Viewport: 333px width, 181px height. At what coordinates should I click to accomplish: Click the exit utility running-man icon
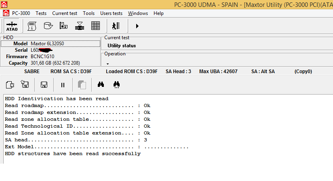[116, 26]
